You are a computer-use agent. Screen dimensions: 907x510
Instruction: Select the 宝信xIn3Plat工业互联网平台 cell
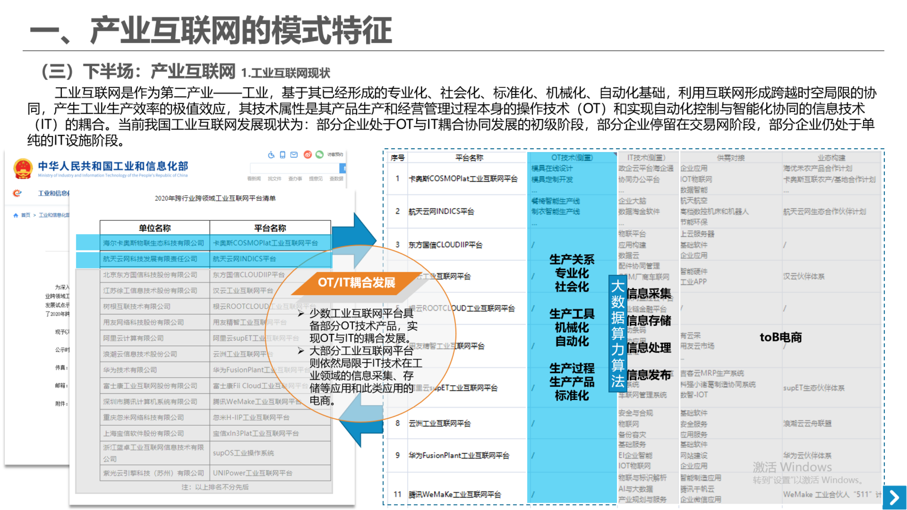point(270,433)
